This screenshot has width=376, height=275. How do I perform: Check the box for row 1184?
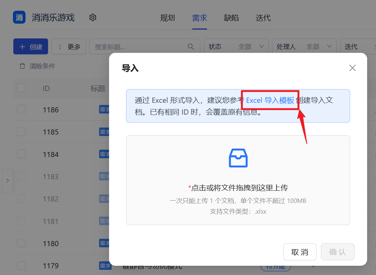point(21,154)
